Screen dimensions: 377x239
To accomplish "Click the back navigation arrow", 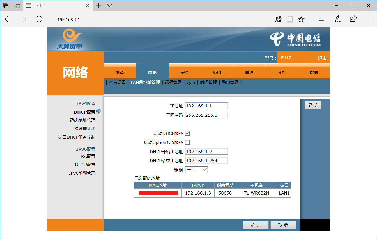I will tap(8, 19).
